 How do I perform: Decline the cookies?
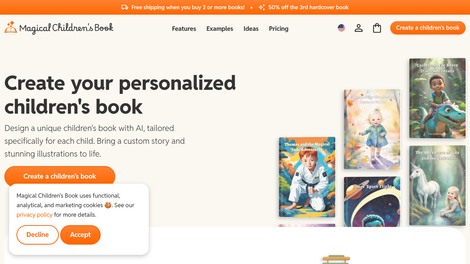37,235
